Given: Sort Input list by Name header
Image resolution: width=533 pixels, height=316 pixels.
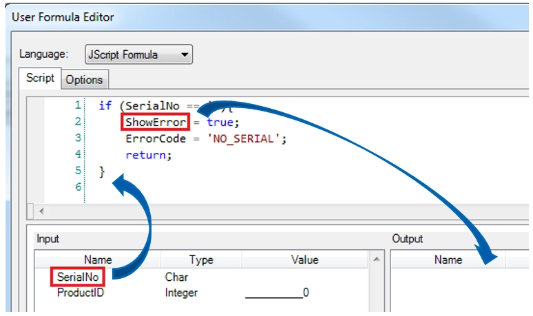Looking at the screenshot, I should pyautogui.click(x=98, y=260).
